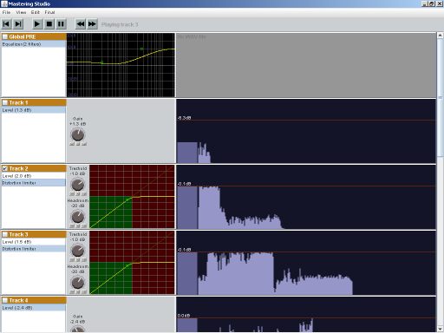Screen dimensions: 444x333
Task: Click the green knee point in Track 2 limiter graph
Action: point(127,199)
